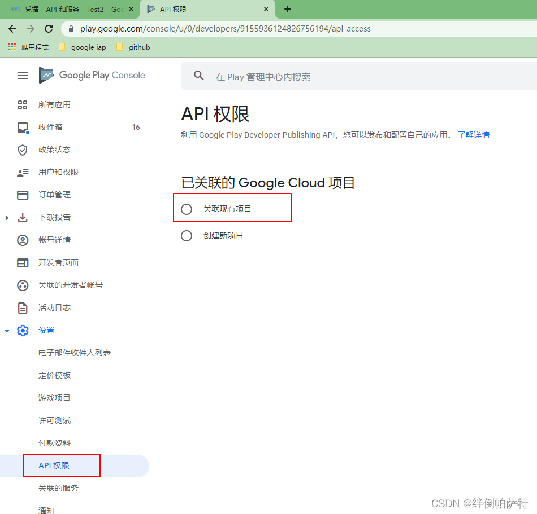Click the order management card icon
537x514 pixels.
click(23, 195)
